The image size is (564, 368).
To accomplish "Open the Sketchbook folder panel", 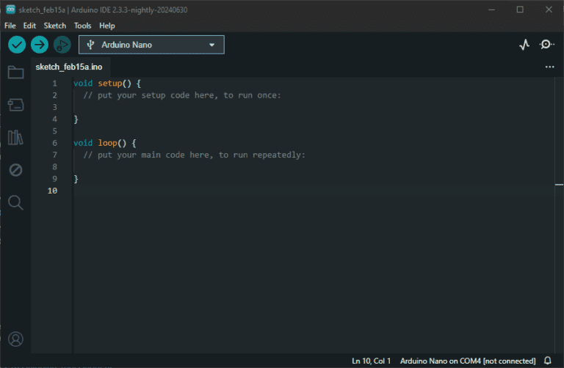I will [15, 72].
